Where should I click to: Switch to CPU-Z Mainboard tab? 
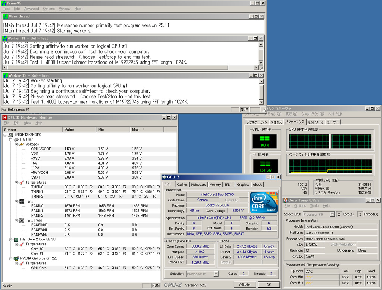coord(198,185)
